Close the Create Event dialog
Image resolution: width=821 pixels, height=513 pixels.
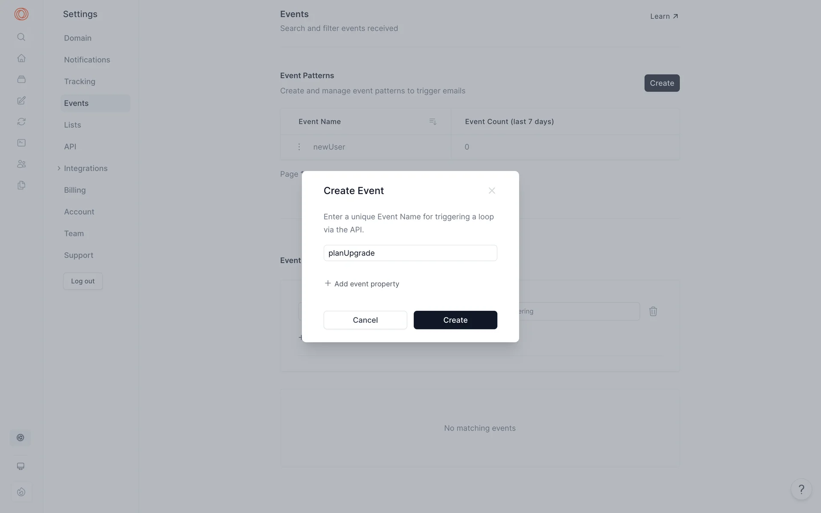click(492, 191)
